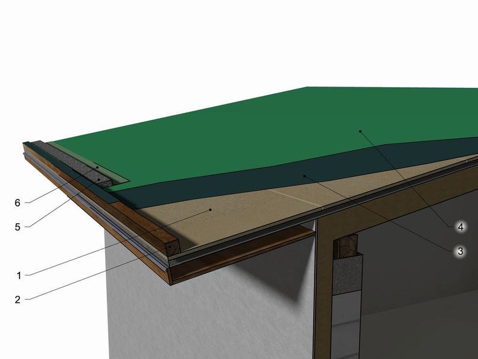Viewport: 478px width, 359px height.
Task: Click the callout number 6 label
Action: 18,203
